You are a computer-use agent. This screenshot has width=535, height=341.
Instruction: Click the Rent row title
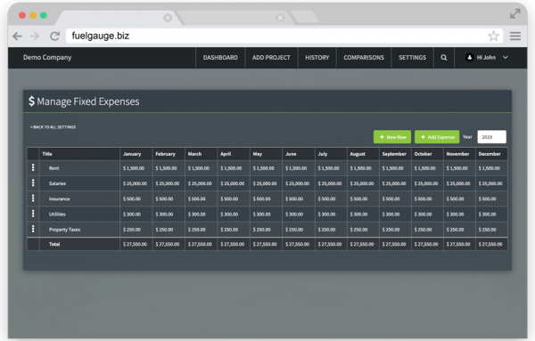(53, 168)
